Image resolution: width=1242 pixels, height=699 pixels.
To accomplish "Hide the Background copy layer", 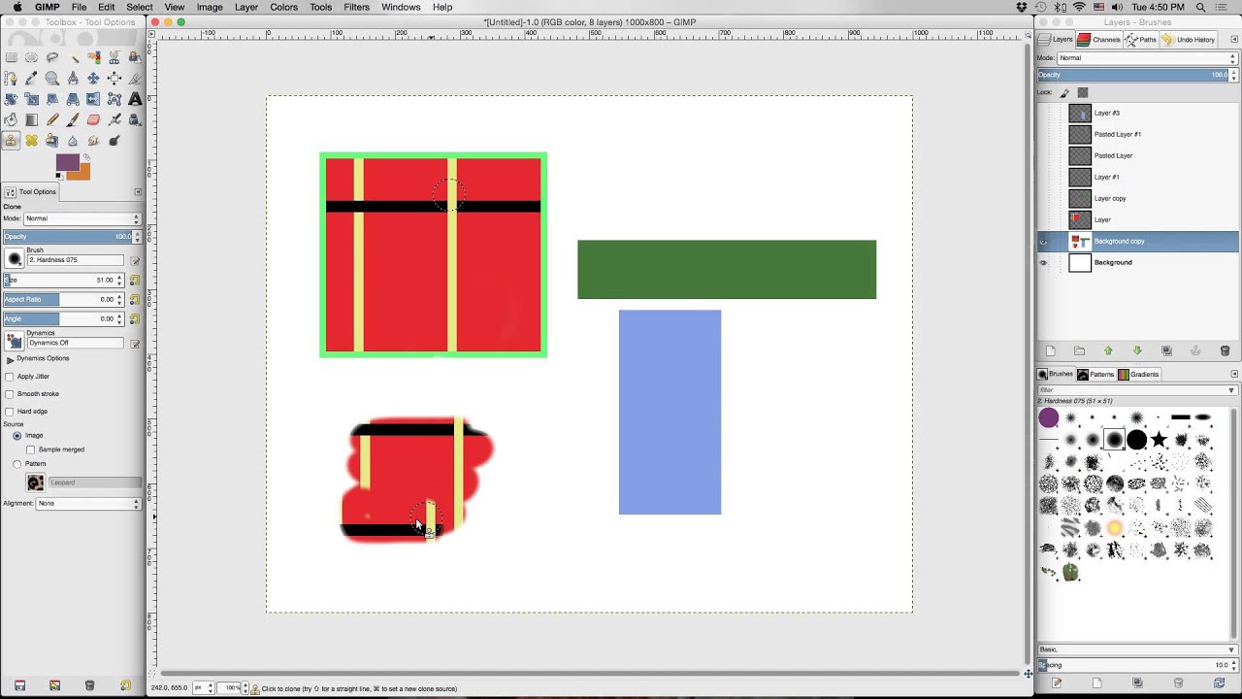I will tap(1043, 242).
